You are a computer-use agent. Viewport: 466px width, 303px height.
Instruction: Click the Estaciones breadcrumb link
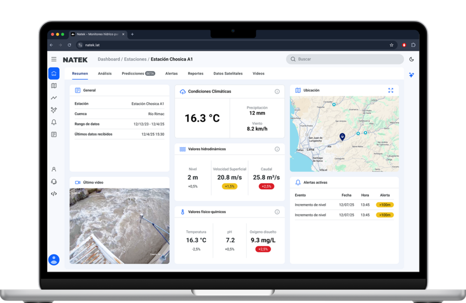pyautogui.click(x=135, y=59)
